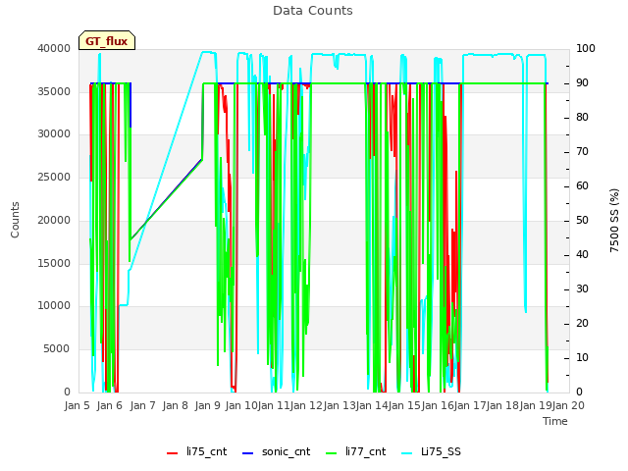
Task: Click the Data Counts chart title
Action: 313,11
